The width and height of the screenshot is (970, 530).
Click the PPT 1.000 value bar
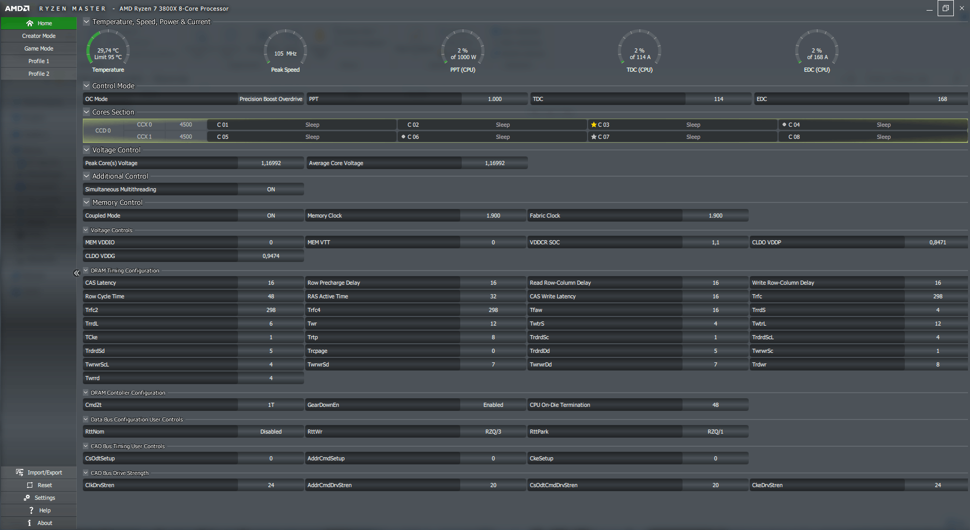[x=495, y=99]
